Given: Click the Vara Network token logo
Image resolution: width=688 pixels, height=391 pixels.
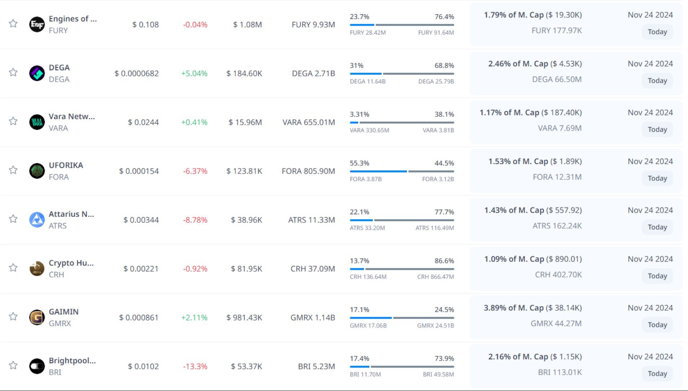Looking at the screenshot, I should coord(37,122).
